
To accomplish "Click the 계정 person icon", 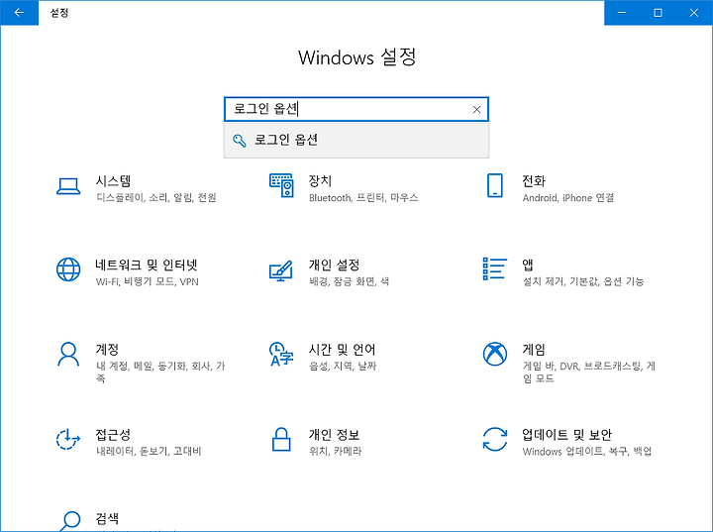I will coord(68,355).
